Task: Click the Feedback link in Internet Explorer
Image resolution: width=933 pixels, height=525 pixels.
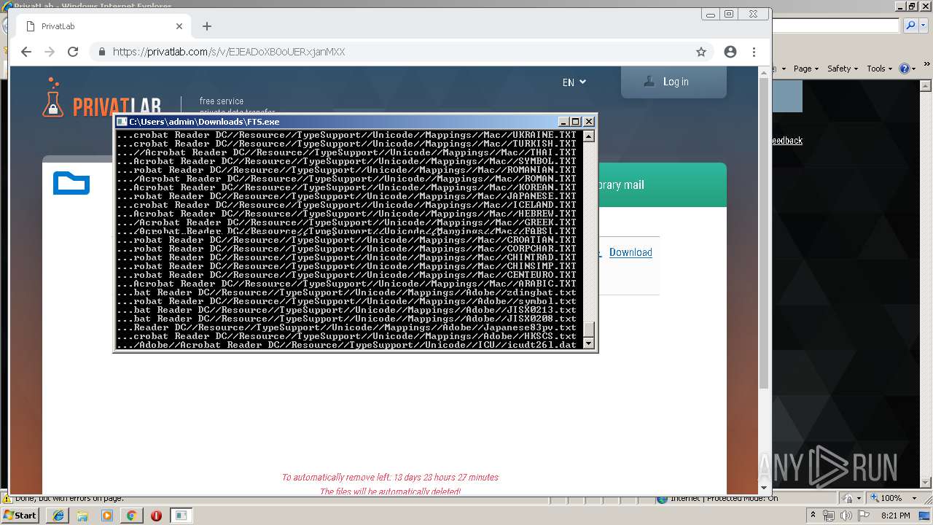Action: [786, 141]
